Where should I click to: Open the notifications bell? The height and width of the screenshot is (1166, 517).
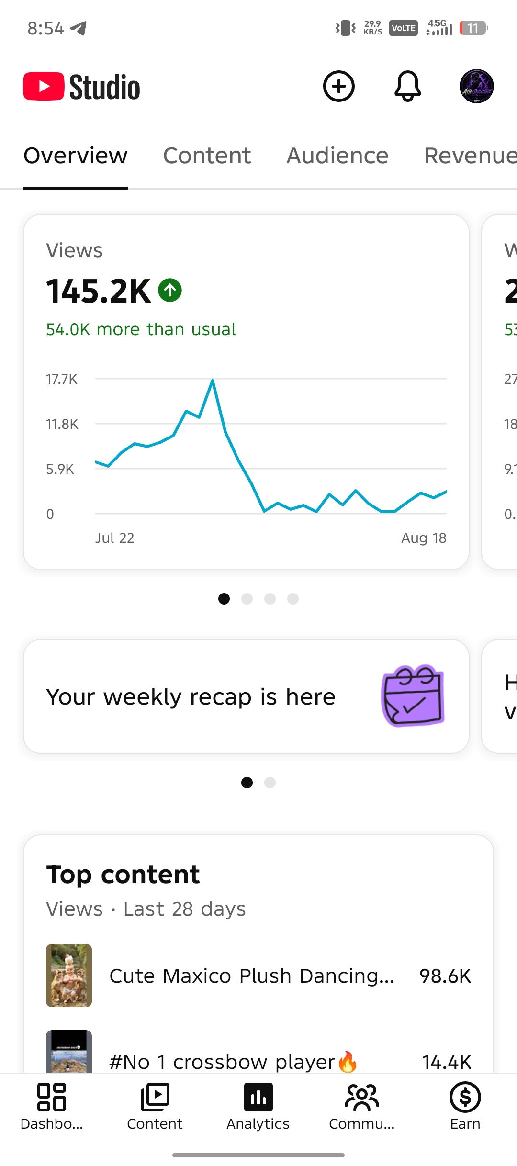pos(407,87)
